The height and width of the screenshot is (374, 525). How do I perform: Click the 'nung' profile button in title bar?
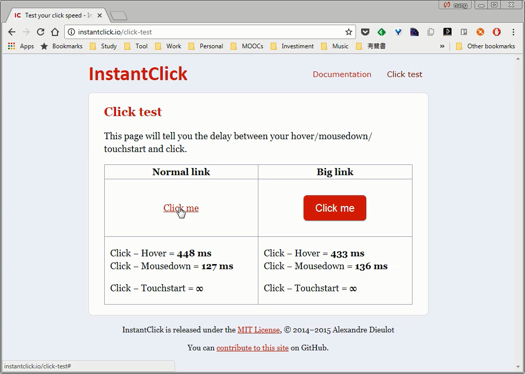coord(455,5)
